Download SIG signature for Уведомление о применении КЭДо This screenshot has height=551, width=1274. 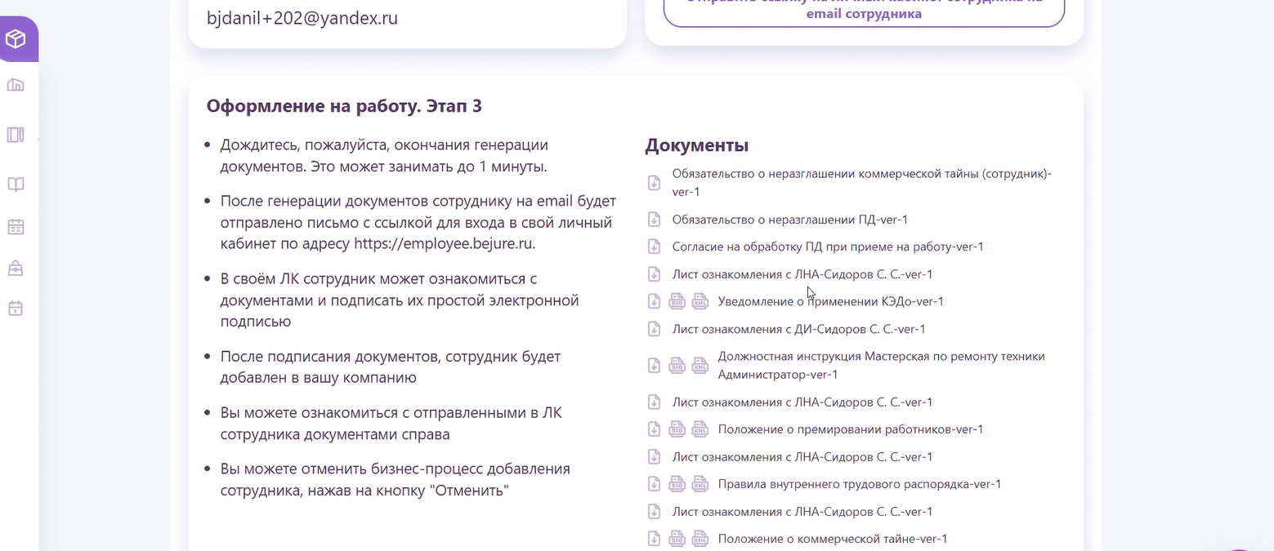(677, 301)
